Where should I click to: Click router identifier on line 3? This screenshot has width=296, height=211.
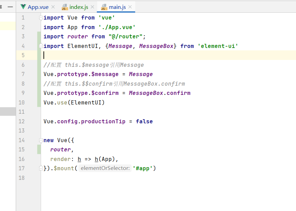pos(78,36)
